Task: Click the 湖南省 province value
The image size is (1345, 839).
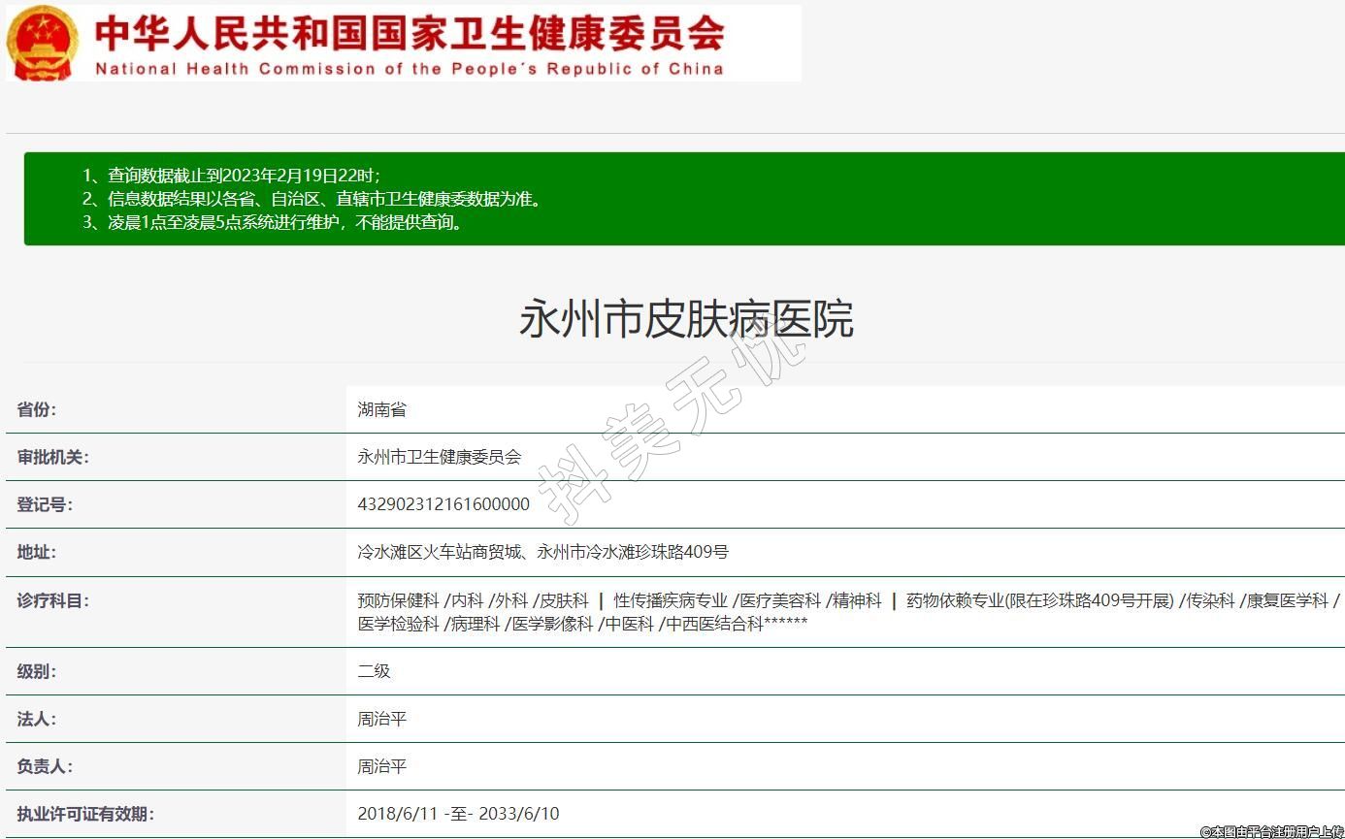Action: [381, 409]
